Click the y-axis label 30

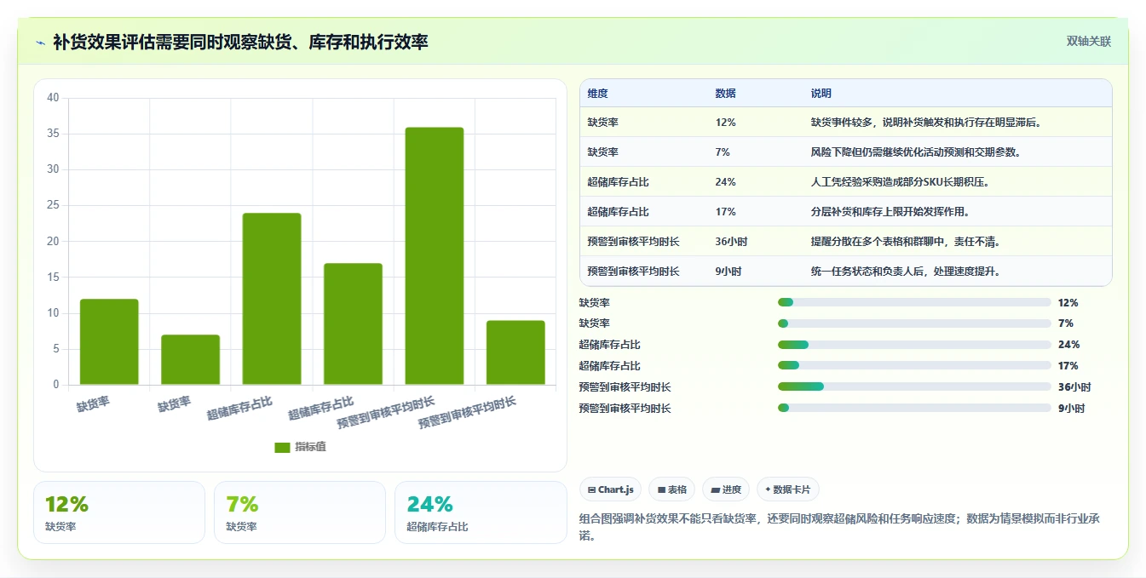point(53,169)
